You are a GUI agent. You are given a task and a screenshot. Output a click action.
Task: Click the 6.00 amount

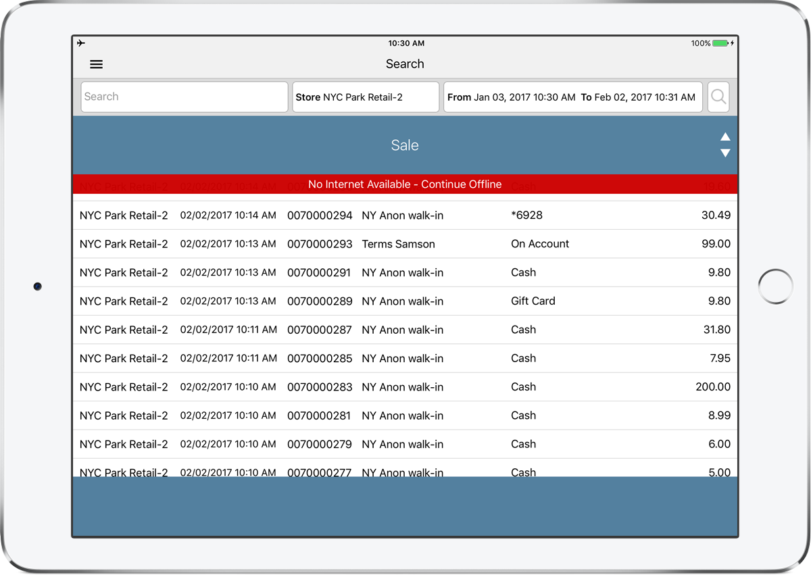pos(720,445)
